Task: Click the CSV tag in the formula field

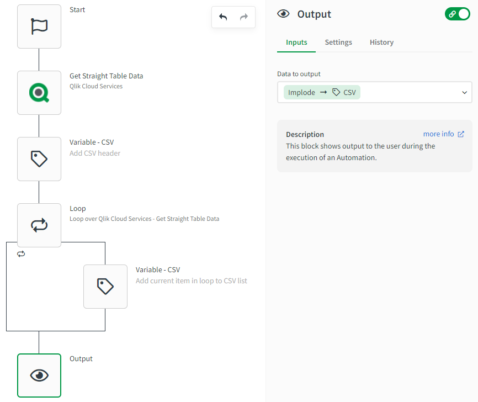Action: pyautogui.click(x=344, y=93)
